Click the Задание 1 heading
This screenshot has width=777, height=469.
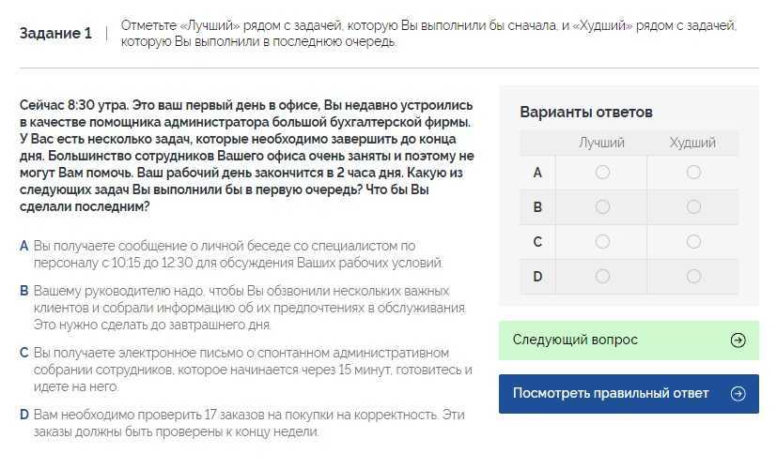(56, 34)
